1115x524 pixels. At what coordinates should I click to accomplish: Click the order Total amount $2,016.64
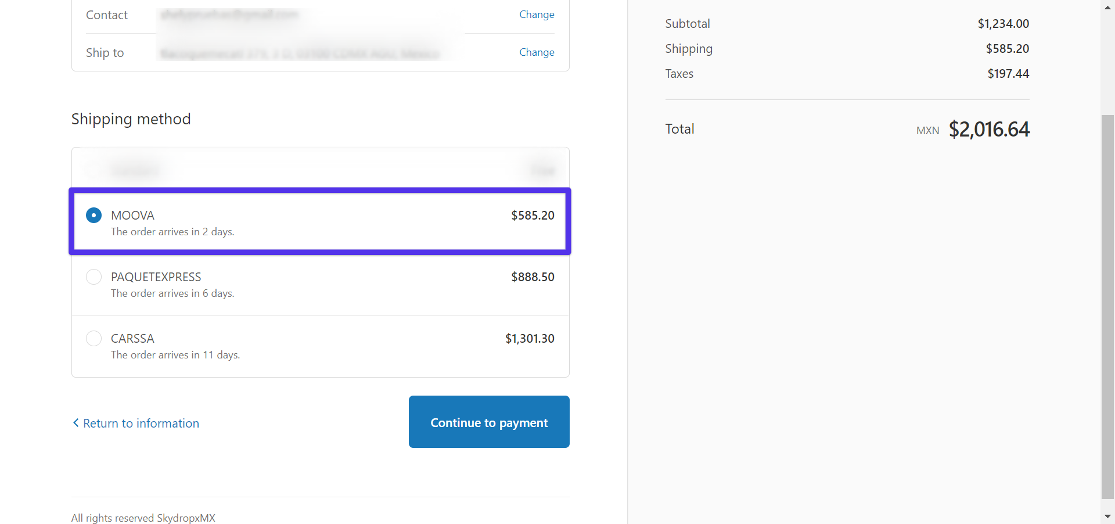point(989,129)
